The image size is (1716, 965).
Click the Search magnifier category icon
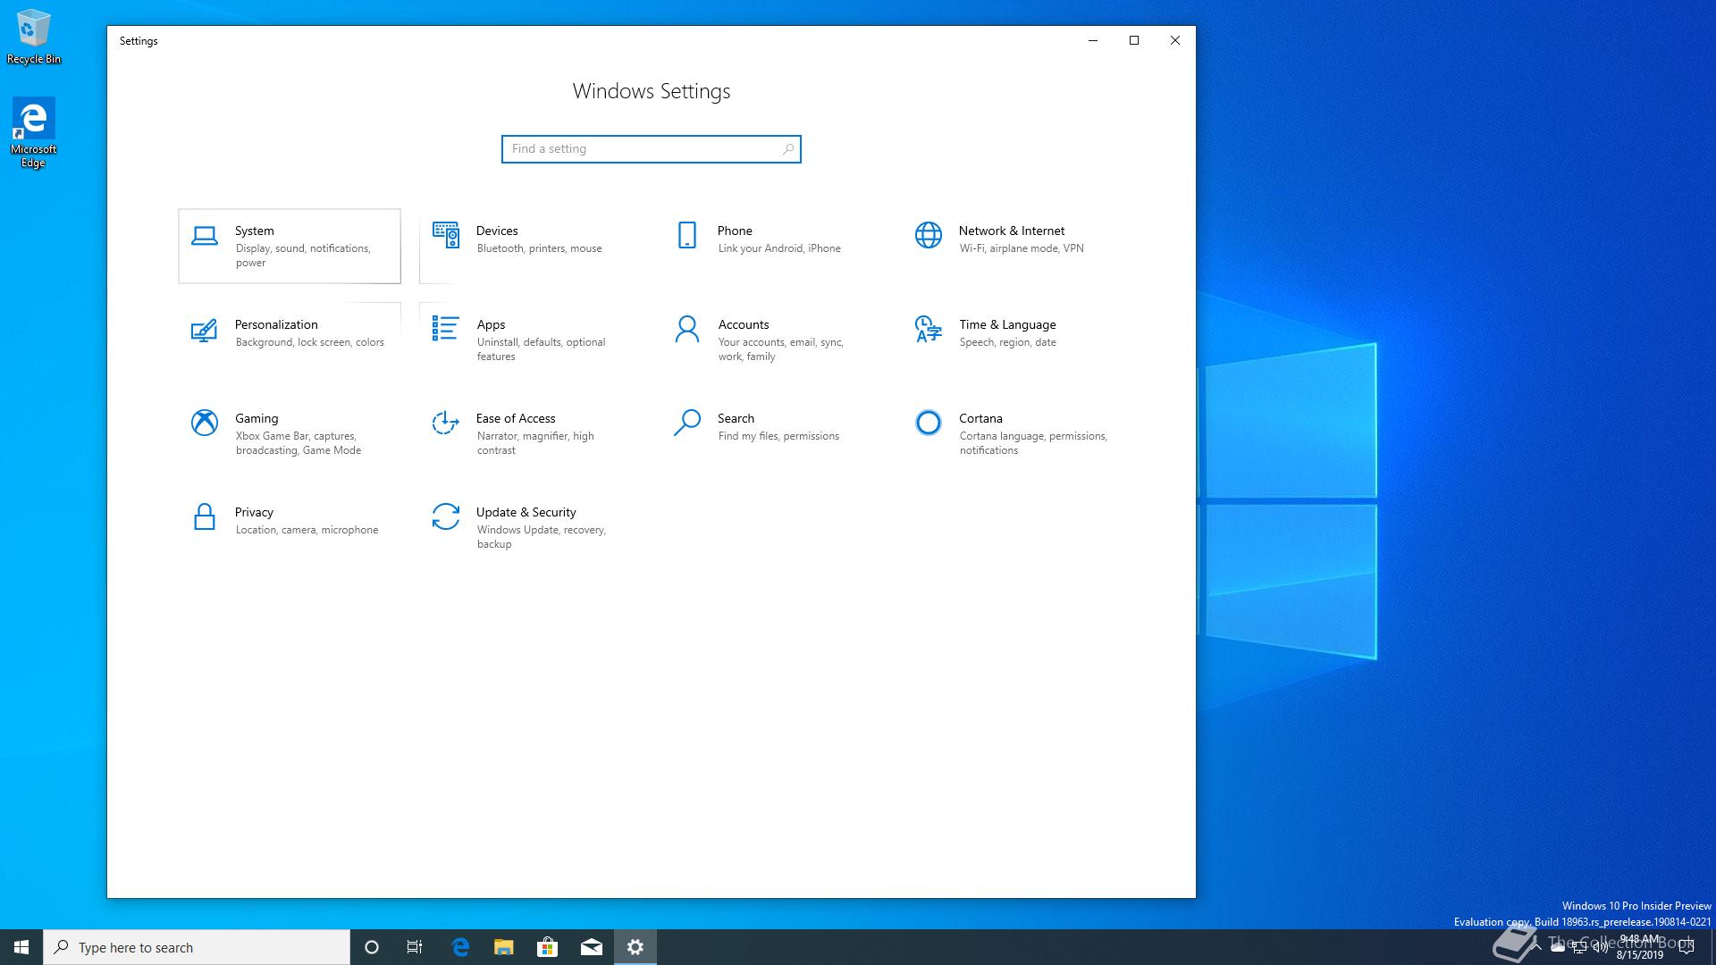point(687,423)
